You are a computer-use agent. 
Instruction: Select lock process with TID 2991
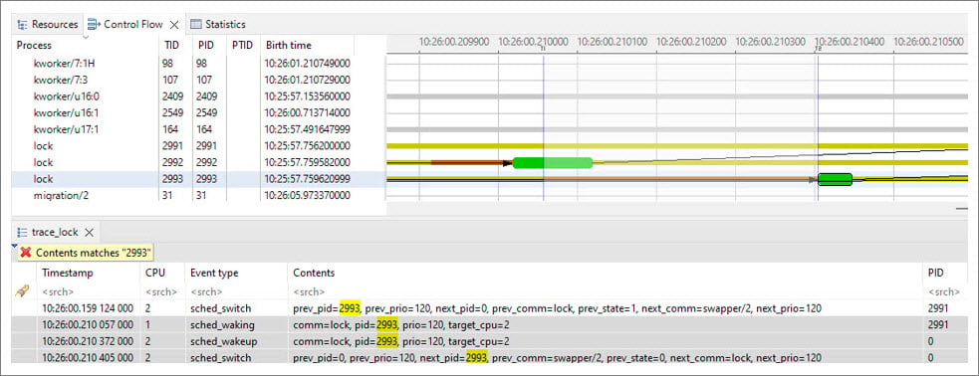(x=197, y=146)
